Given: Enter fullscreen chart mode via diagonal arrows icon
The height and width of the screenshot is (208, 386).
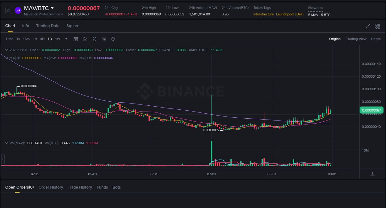Looking at the screenshot, I should [x=368, y=27].
